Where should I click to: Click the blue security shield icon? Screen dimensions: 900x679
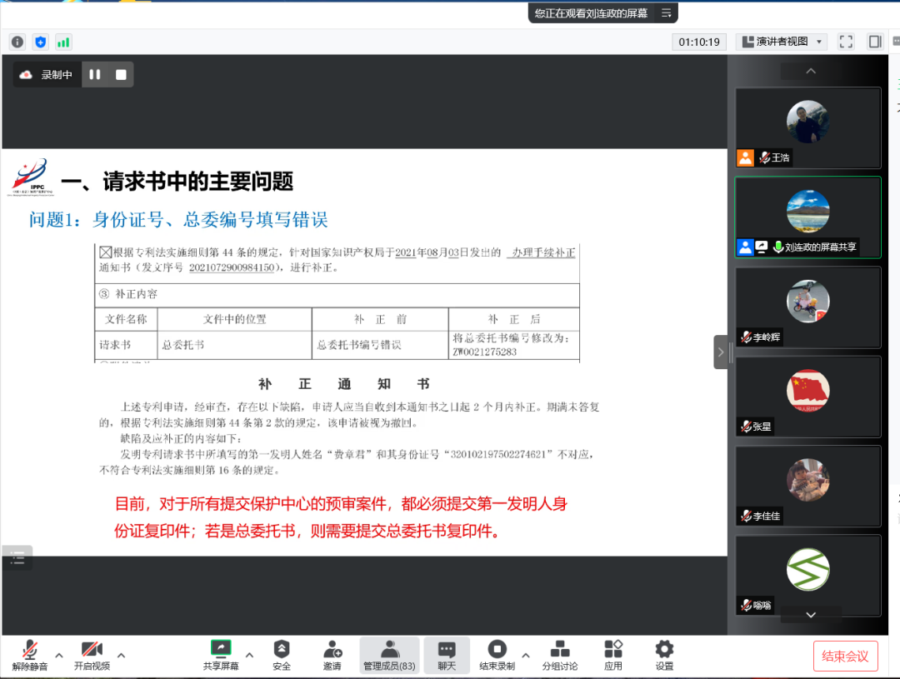click(40, 42)
